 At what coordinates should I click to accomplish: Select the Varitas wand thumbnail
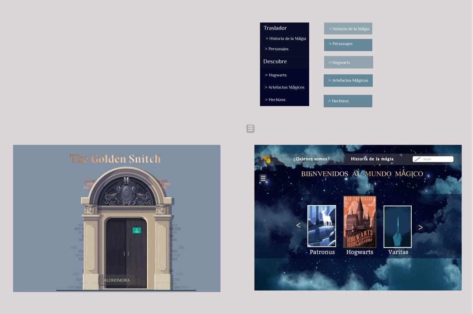coord(398,227)
